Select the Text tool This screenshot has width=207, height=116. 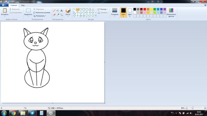coord(61,11)
